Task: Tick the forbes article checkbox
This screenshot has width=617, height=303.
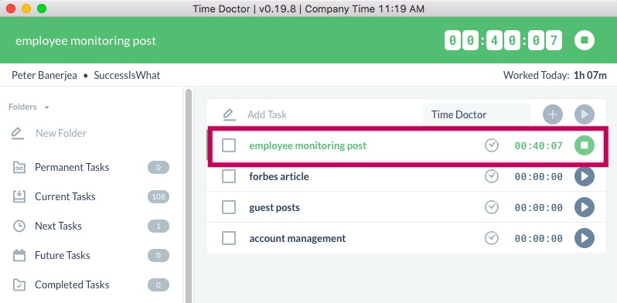Action: [229, 176]
